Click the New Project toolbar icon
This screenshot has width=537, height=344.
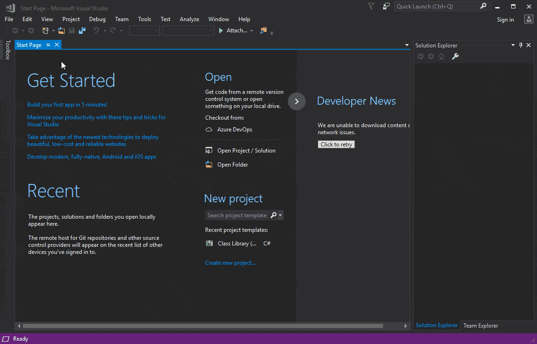coord(45,31)
